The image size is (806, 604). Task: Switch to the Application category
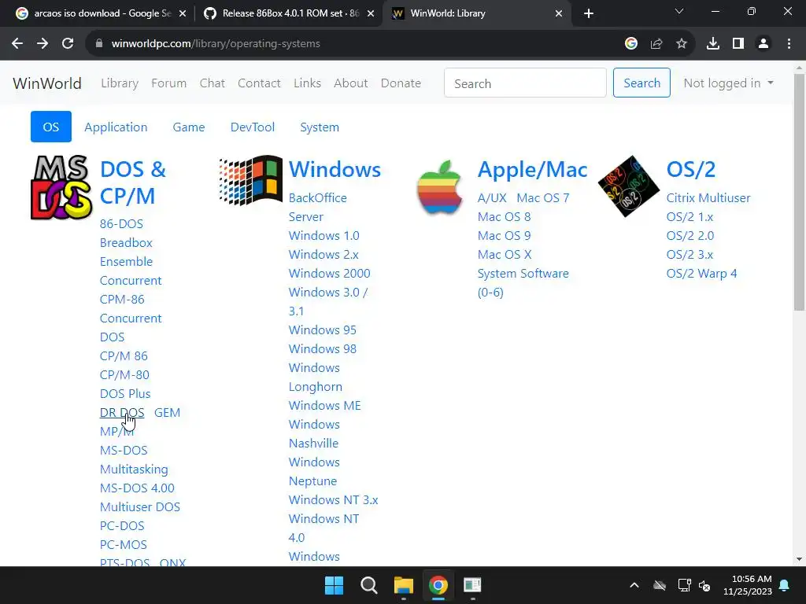116,127
